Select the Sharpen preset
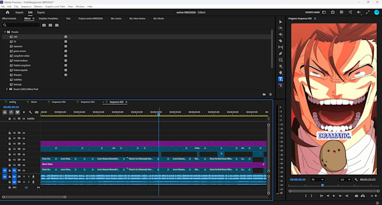This screenshot has height=205, width=382. [17, 75]
